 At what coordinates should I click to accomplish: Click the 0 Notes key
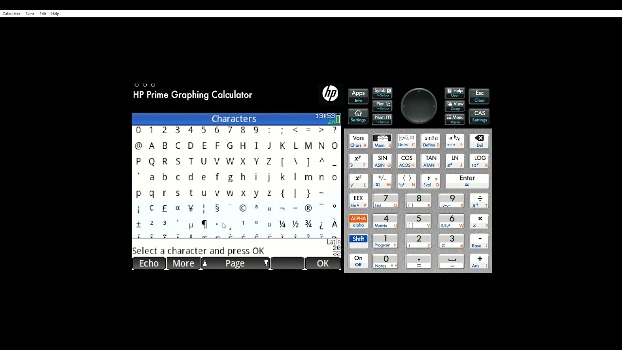[385, 261]
